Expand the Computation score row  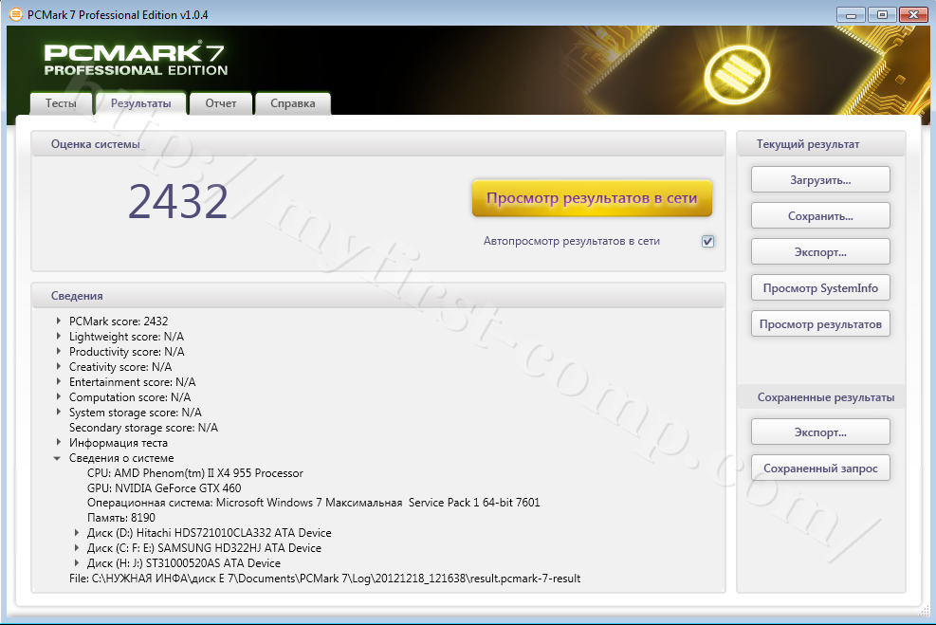[x=59, y=396]
